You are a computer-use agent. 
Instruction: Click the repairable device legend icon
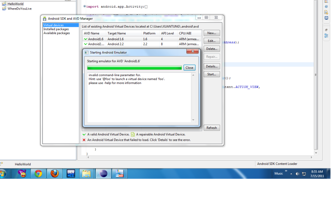pos(133,134)
